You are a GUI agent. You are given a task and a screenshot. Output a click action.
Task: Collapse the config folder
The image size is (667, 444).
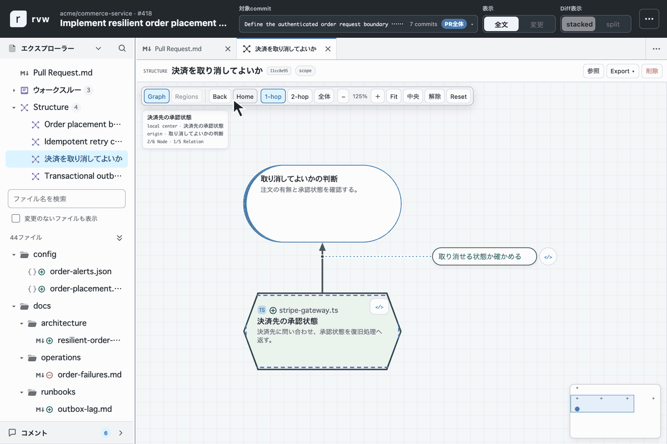14,254
